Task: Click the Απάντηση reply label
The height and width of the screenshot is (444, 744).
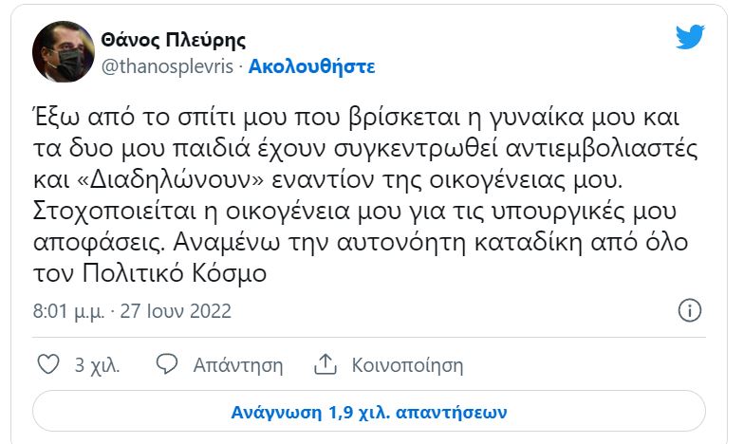Action: tap(238, 365)
